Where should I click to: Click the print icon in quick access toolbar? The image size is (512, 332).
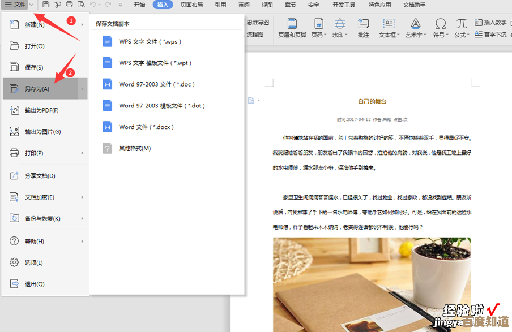tap(69, 5)
